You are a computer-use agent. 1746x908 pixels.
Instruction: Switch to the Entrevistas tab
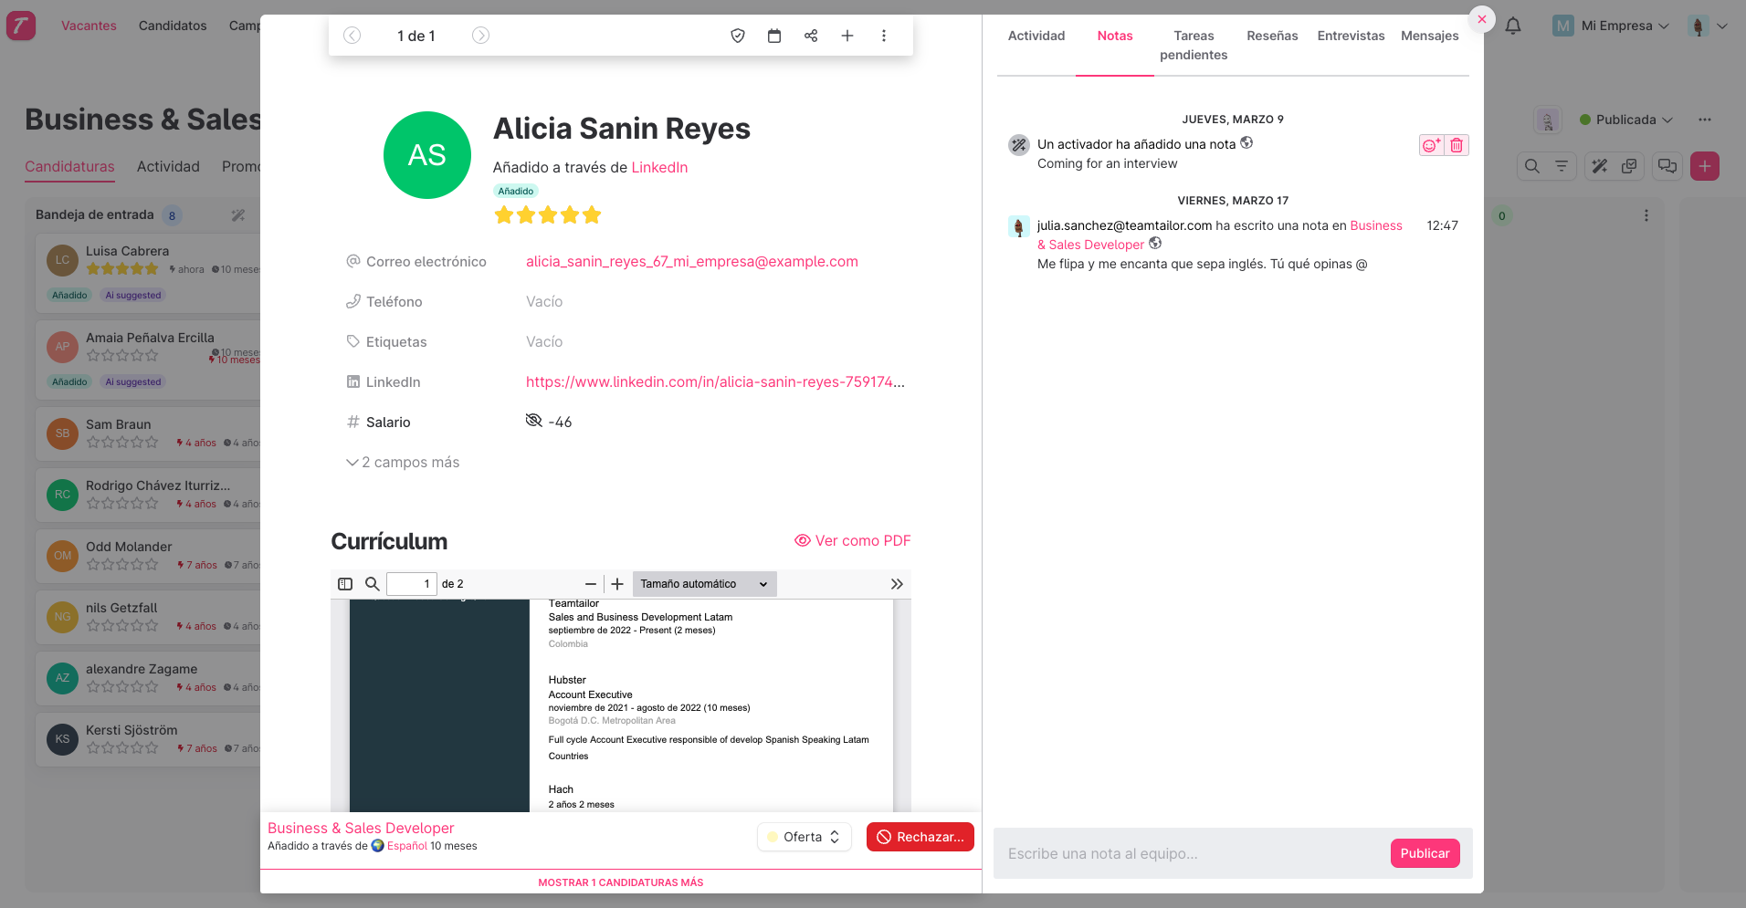(x=1351, y=36)
